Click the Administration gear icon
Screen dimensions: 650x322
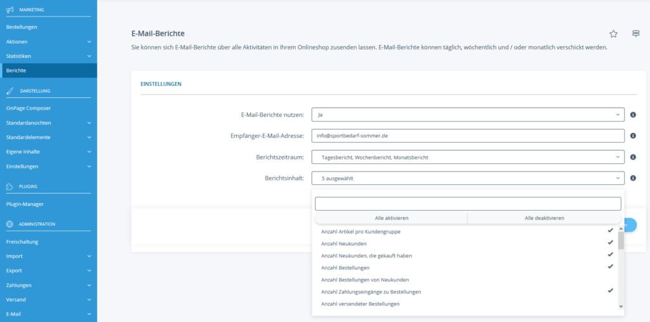10,224
